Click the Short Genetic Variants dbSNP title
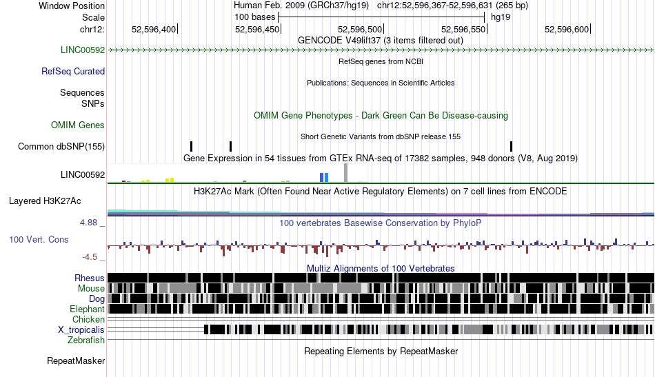 point(381,137)
